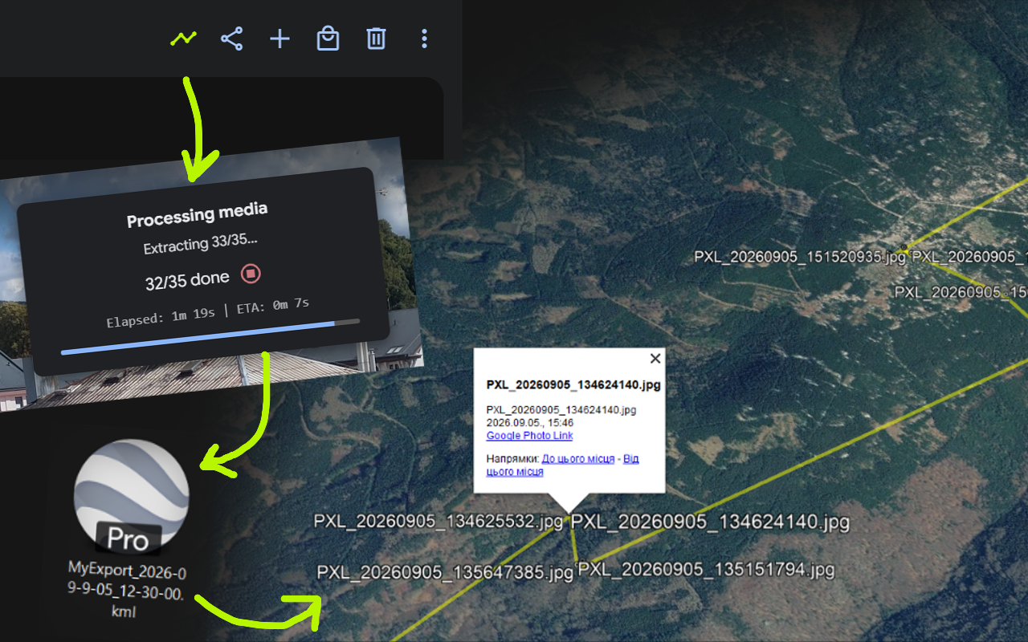Click the trash delete icon

tap(376, 39)
